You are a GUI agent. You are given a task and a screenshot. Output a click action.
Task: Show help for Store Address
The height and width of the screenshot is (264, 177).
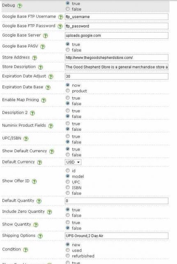click(34, 58)
